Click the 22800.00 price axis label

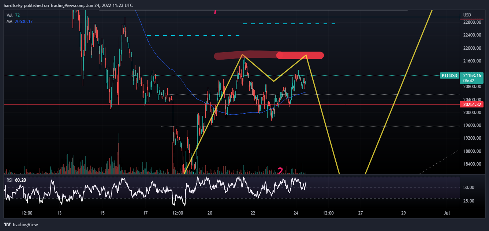[x=472, y=22]
